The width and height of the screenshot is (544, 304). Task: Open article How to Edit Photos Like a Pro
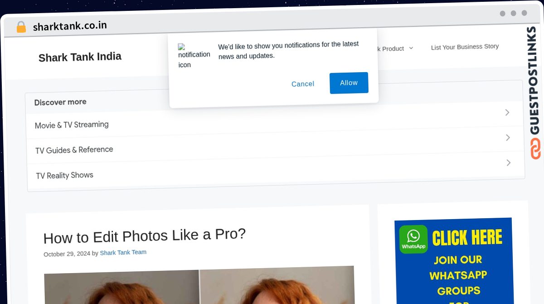[x=145, y=236]
